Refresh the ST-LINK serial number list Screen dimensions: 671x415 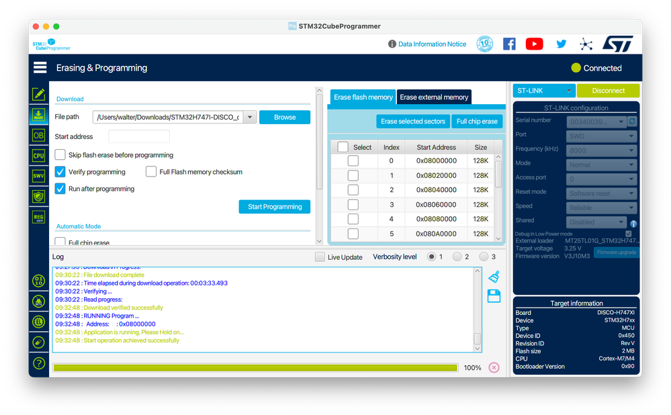[x=632, y=122]
